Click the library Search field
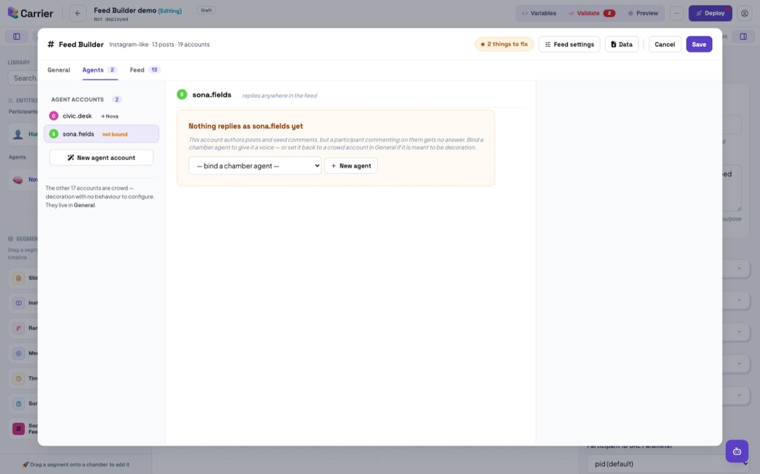This screenshot has width=760, height=474. pyautogui.click(x=23, y=78)
